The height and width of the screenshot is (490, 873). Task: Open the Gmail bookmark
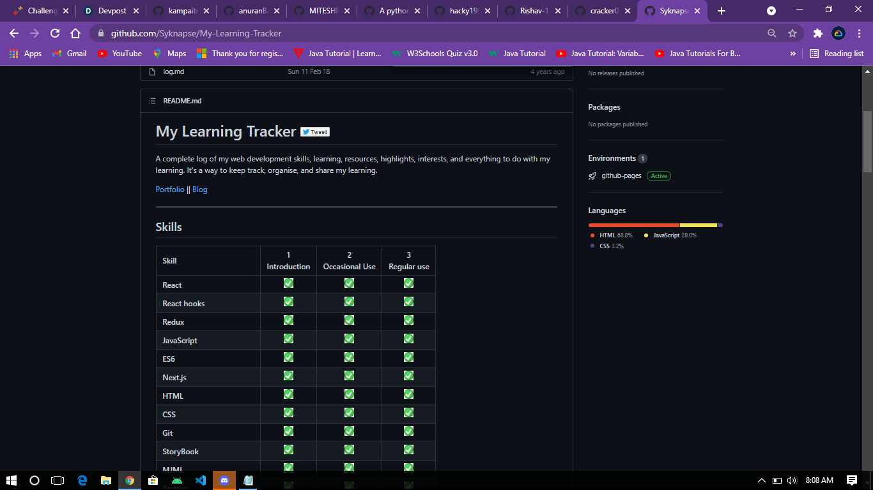pos(70,54)
